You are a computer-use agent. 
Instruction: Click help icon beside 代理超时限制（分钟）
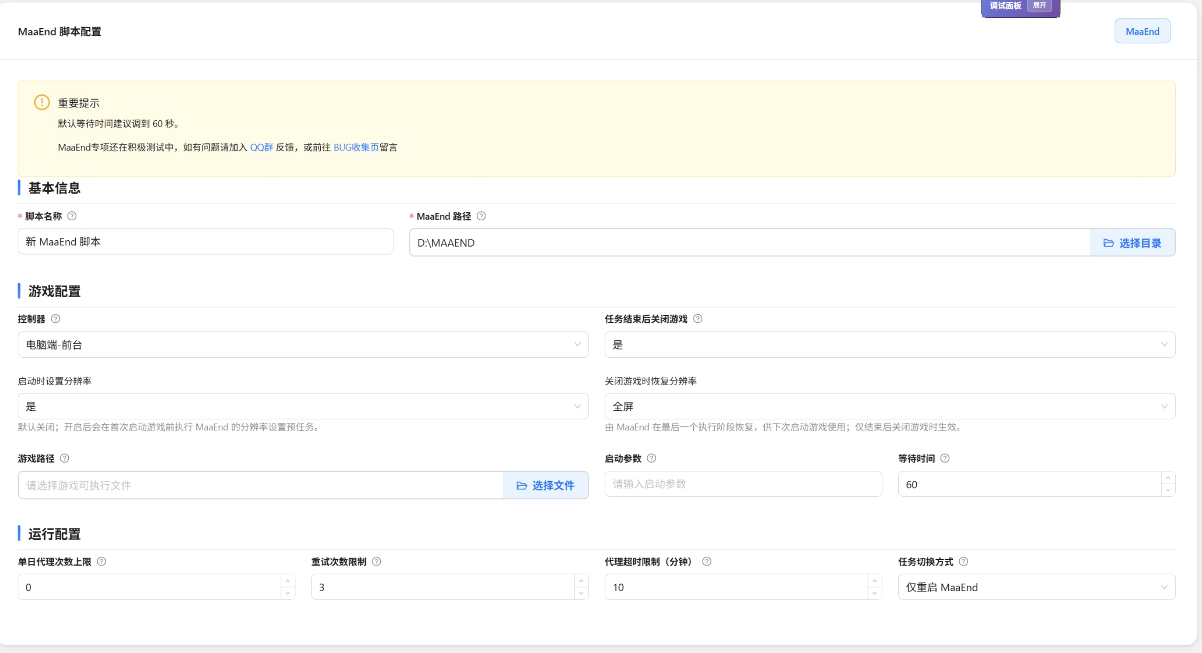(x=707, y=561)
